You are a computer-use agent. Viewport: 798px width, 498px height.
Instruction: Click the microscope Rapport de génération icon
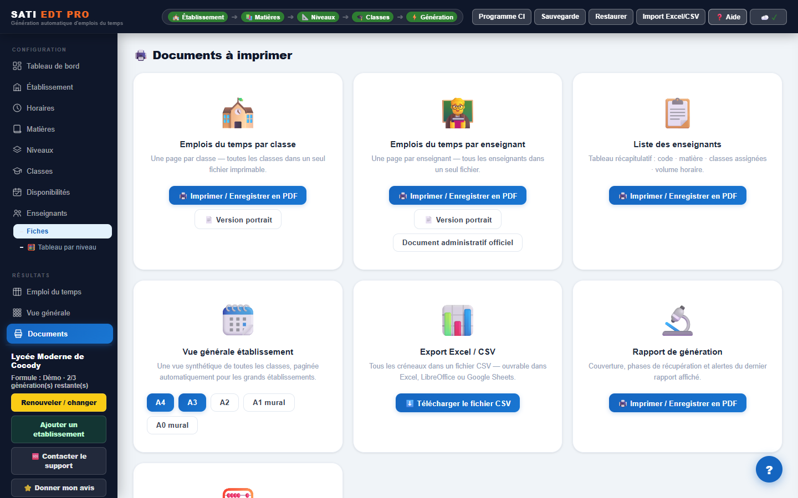678,320
